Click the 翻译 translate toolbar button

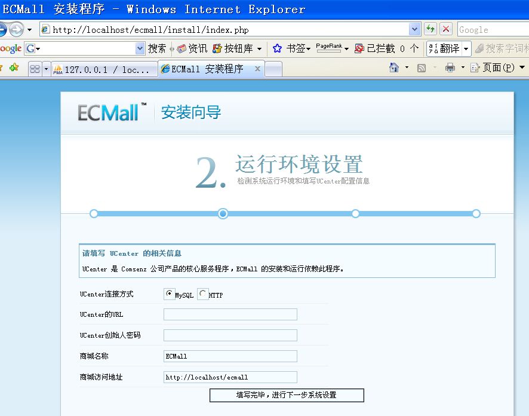pos(444,48)
